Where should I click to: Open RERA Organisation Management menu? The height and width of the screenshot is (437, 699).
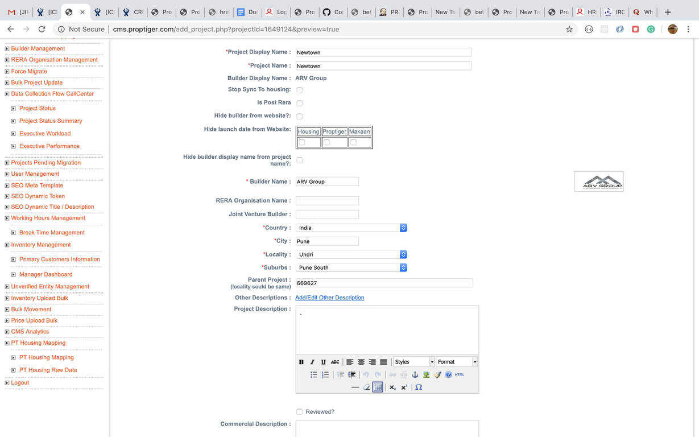(x=55, y=60)
